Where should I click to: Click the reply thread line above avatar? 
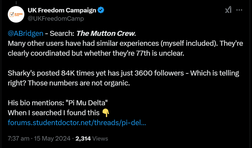16,2
